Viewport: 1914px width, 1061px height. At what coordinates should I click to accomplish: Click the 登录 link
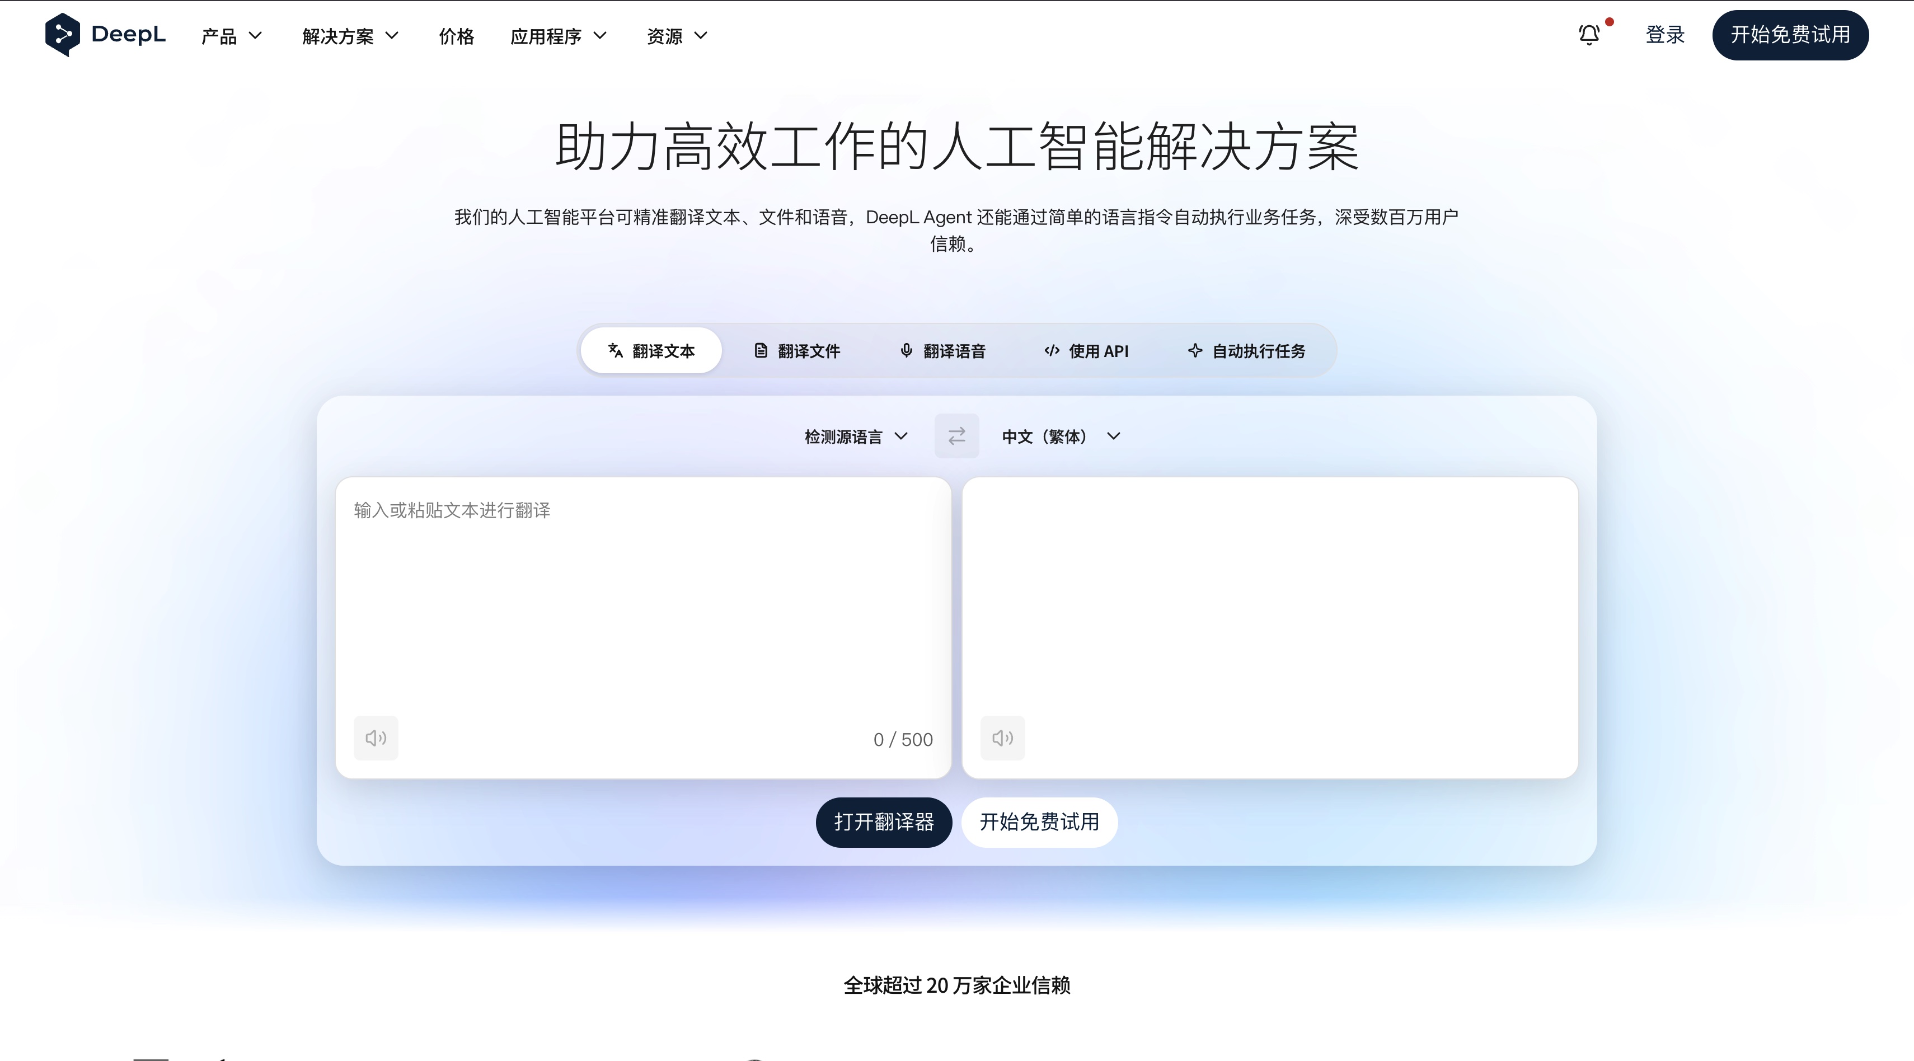coord(1665,35)
